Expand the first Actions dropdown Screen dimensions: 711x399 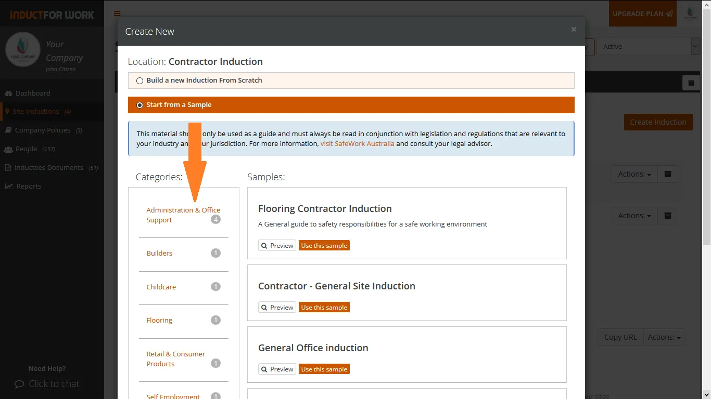tap(634, 174)
